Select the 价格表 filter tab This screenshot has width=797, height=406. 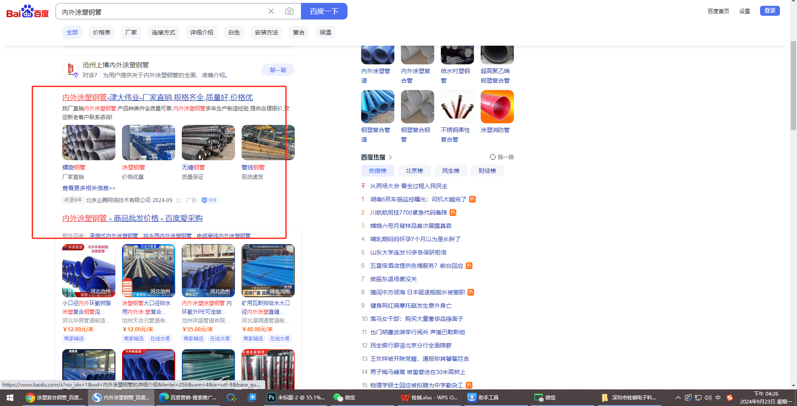[x=102, y=32]
